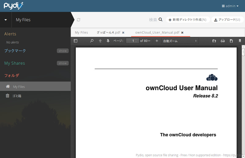Click the 'No alerts' message
Image resolution: width=245 pixels, height=158 pixels.
pyautogui.click(x=13, y=42)
